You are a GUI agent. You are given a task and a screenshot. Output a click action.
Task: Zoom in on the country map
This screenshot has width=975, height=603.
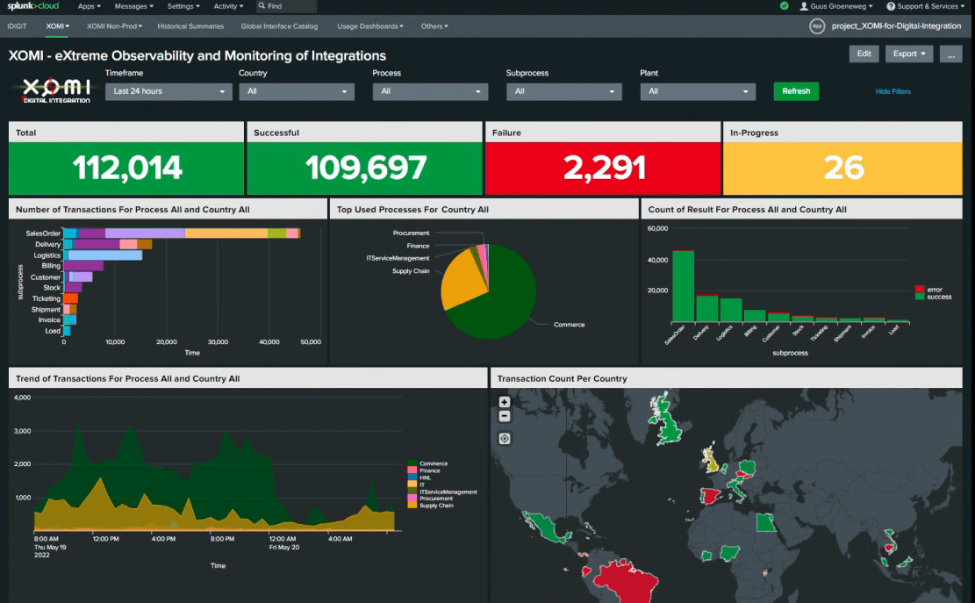(505, 402)
